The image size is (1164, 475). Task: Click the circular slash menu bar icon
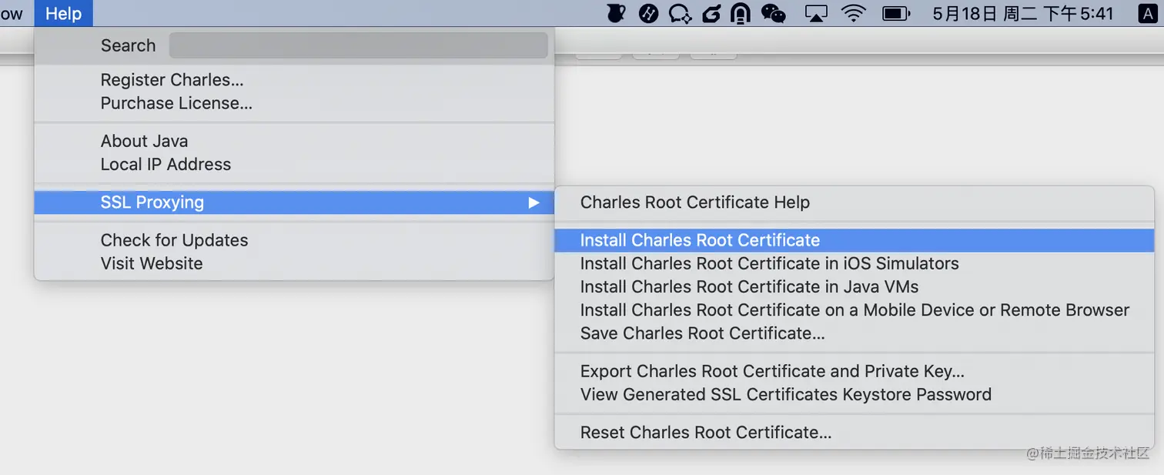click(x=649, y=13)
